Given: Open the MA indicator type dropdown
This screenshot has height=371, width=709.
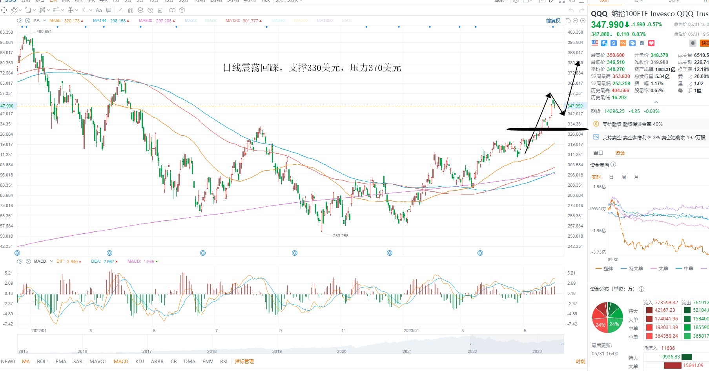Looking at the screenshot, I should pyautogui.click(x=44, y=21).
